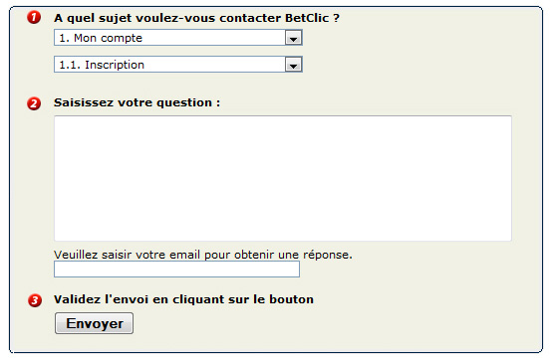The height and width of the screenshot is (362, 550).
Task: Focus the email address input field
Action: pyautogui.click(x=176, y=270)
